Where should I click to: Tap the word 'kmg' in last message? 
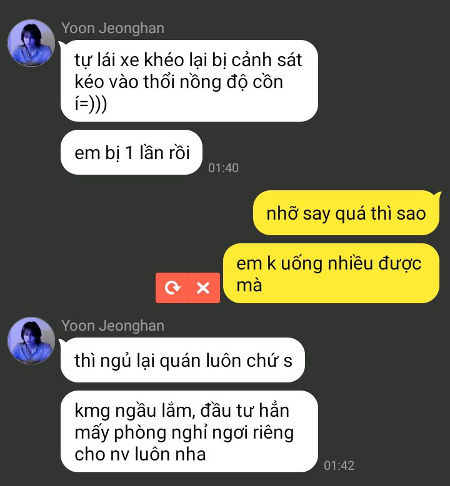92,411
